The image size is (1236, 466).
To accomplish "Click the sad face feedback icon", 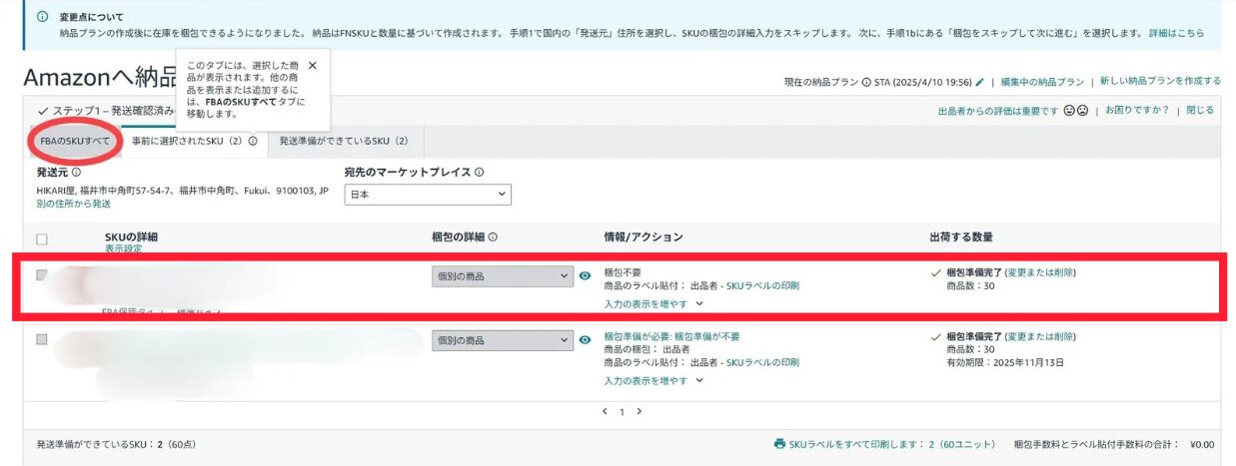I will [1082, 111].
